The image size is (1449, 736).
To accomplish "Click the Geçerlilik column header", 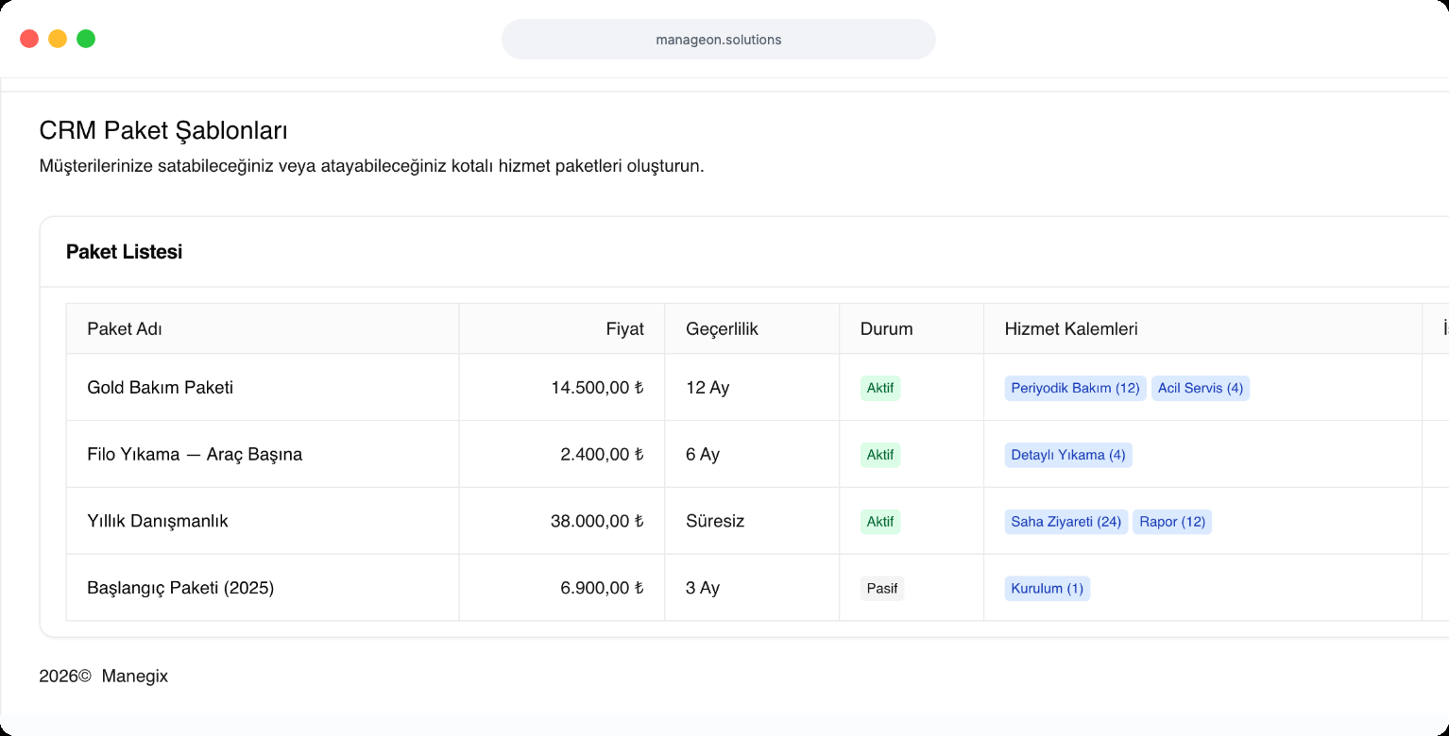I will (x=752, y=329).
